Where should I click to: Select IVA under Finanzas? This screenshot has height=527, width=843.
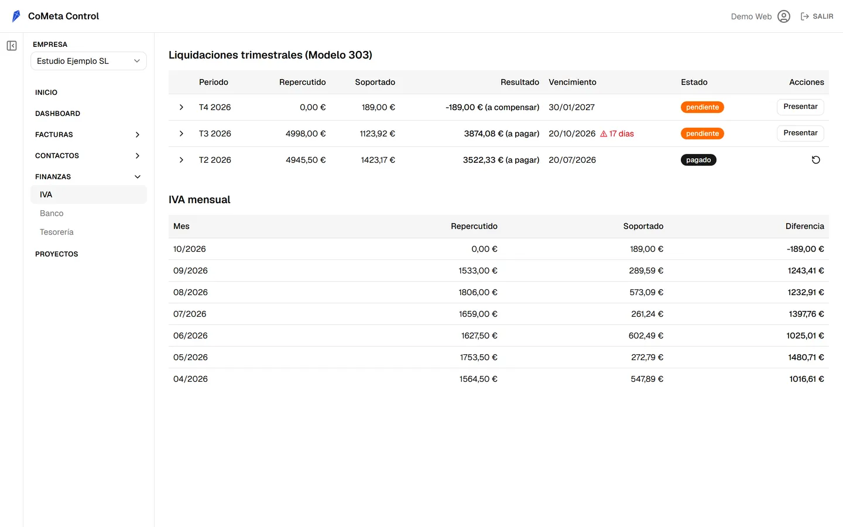click(x=88, y=194)
